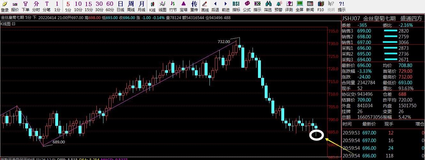Click the 指示 signal indicator icon
This screenshot has height=160, width=425.
click(257, 6)
